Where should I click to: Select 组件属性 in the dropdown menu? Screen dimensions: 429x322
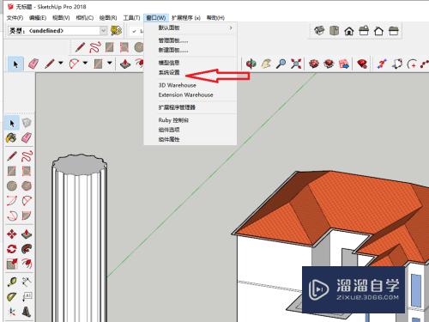click(169, 139)
